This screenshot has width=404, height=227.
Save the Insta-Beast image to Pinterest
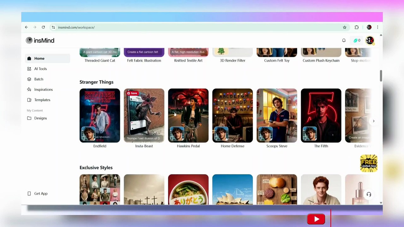tap(132, 93)
